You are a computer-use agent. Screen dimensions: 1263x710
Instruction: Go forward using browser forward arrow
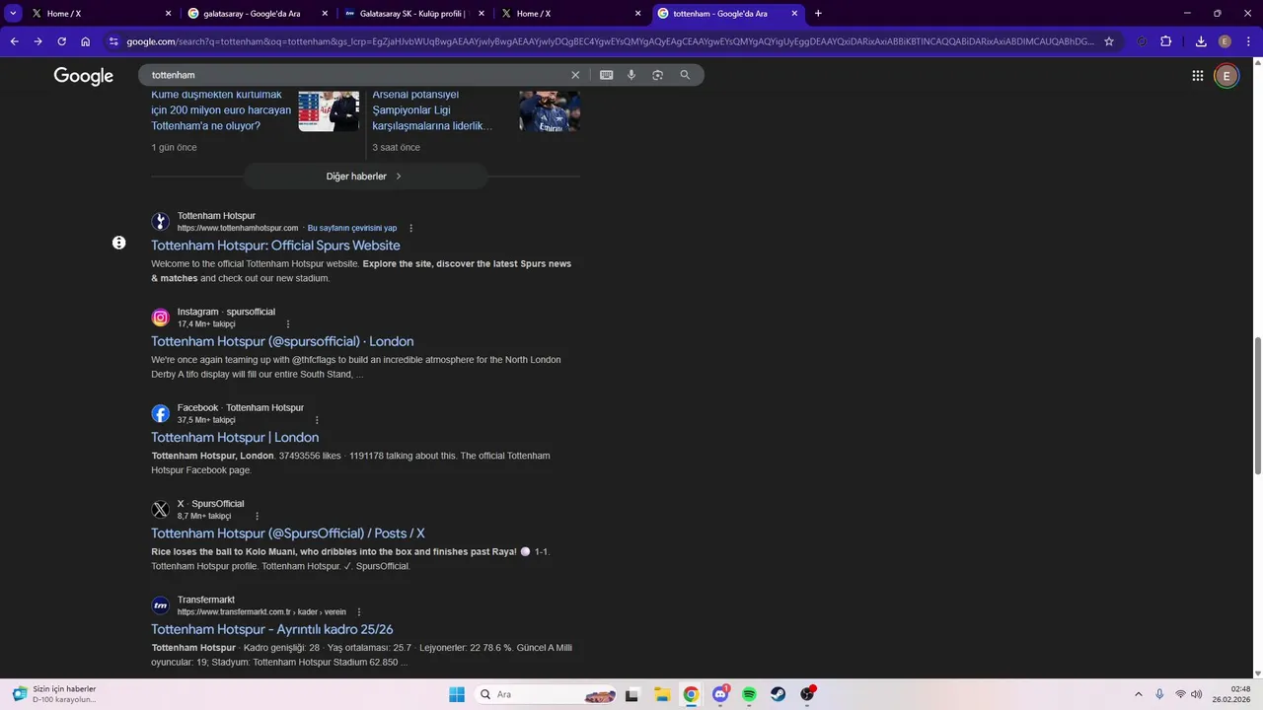point(37,41)
